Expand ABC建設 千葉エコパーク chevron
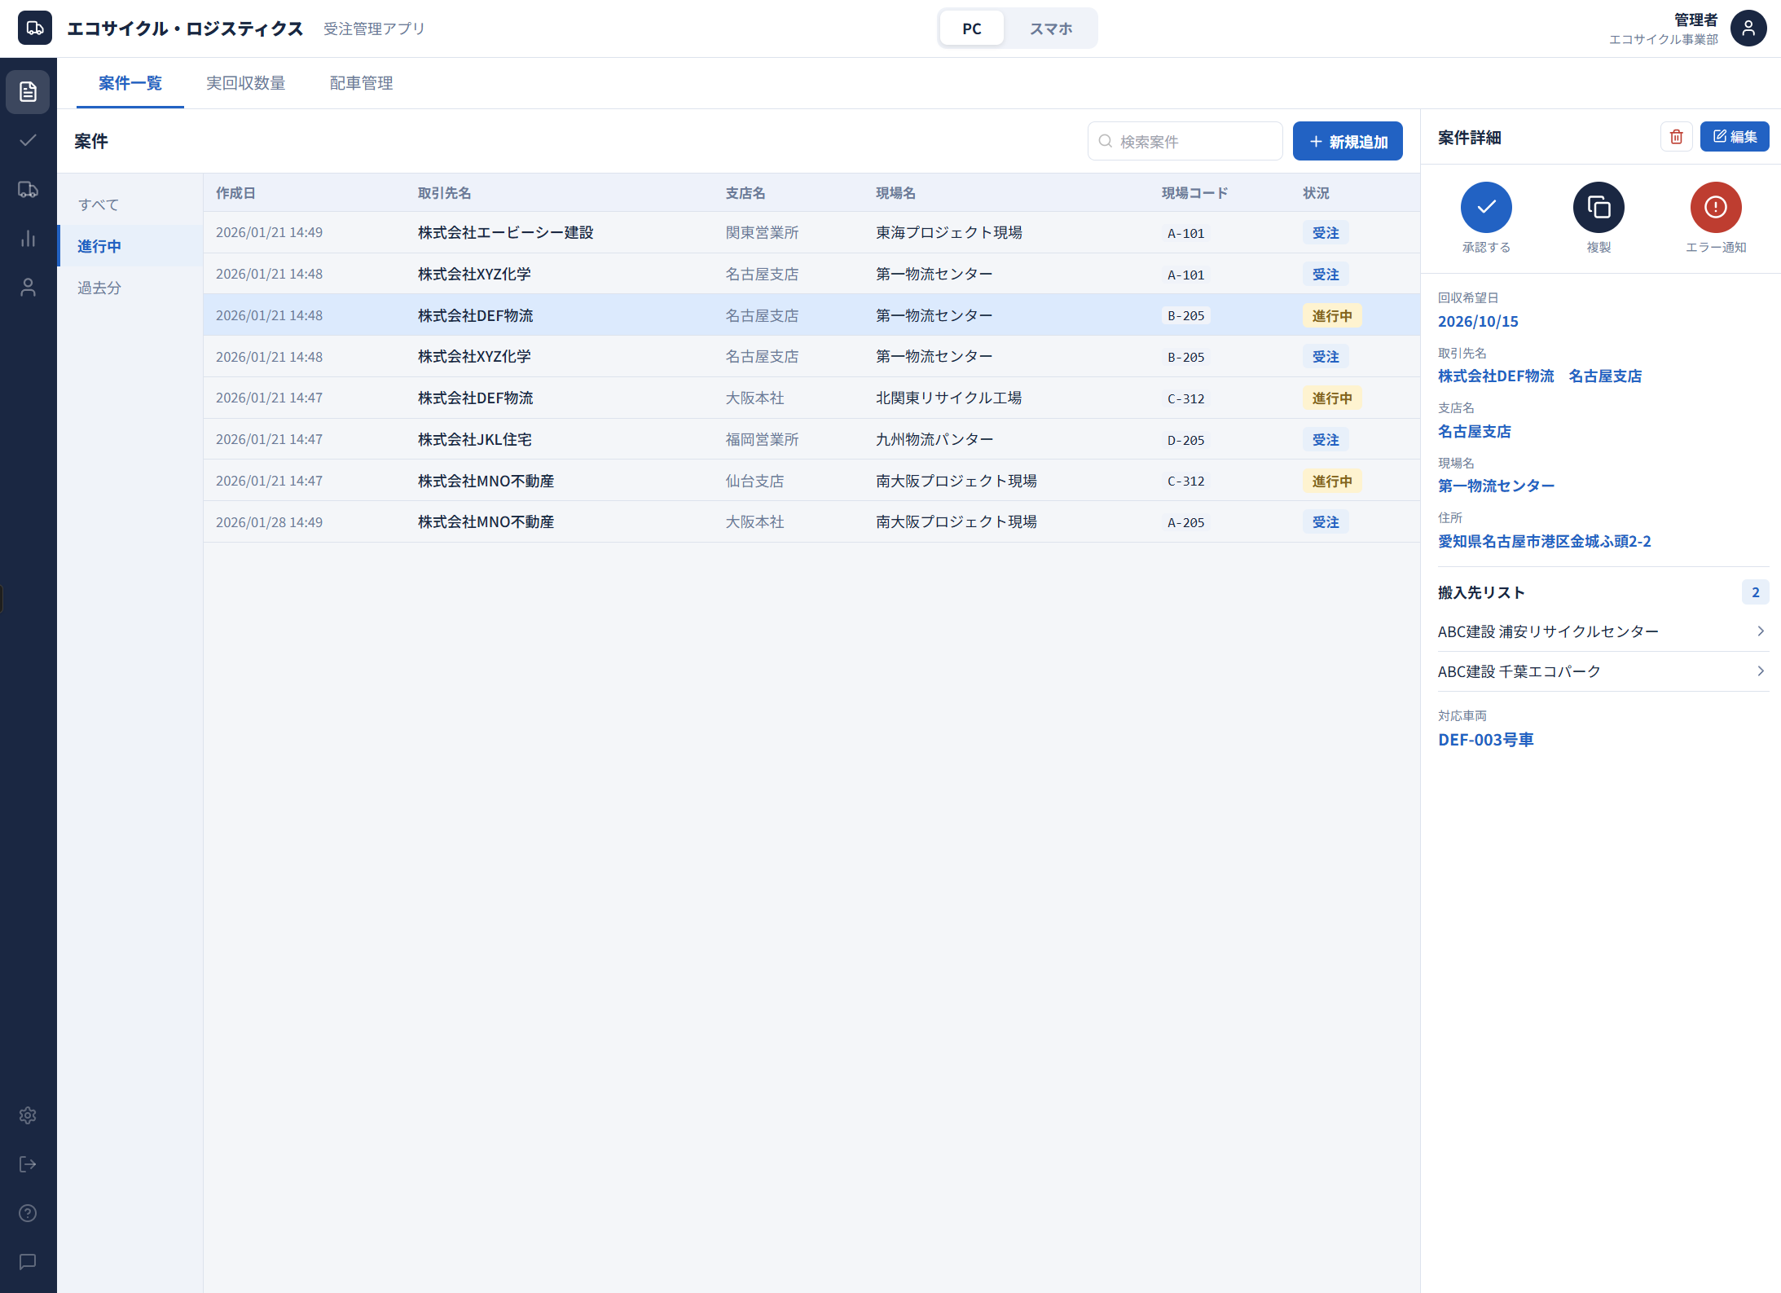 click(1761, 671)
